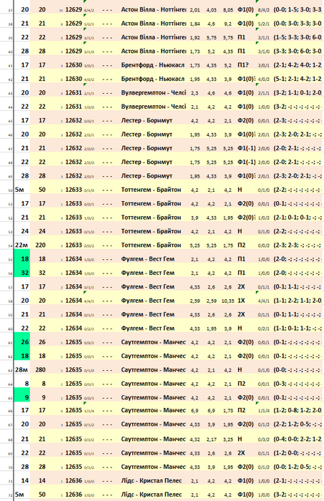The height and width of the screenshot is (501, 324).
Task: Click the odds cell 3,25
Action: [x=228, y=439]
